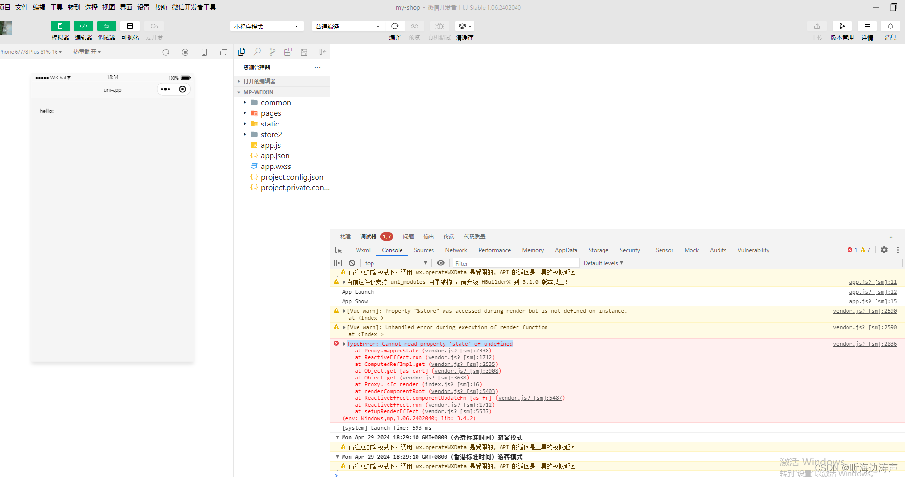Click the Upload icon
The height and width of the screenshot is (477, 905).
point(817,26)
